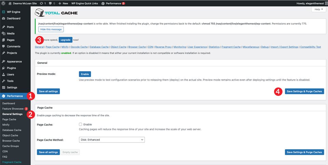Open the Performance menu in admin bar
This screenshot has height=165, width=328.
point(113,3)
